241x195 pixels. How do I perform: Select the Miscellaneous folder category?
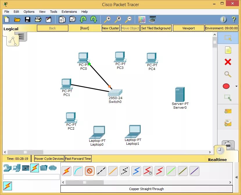pos(44,168)
